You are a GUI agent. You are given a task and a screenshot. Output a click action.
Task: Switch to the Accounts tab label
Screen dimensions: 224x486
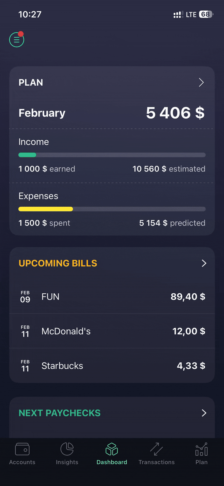coord(22,462)
